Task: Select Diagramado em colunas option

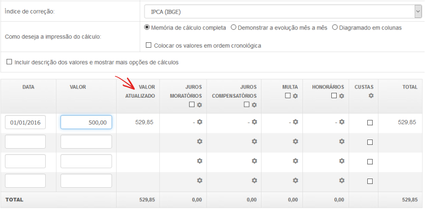Action: click(335, 27)
